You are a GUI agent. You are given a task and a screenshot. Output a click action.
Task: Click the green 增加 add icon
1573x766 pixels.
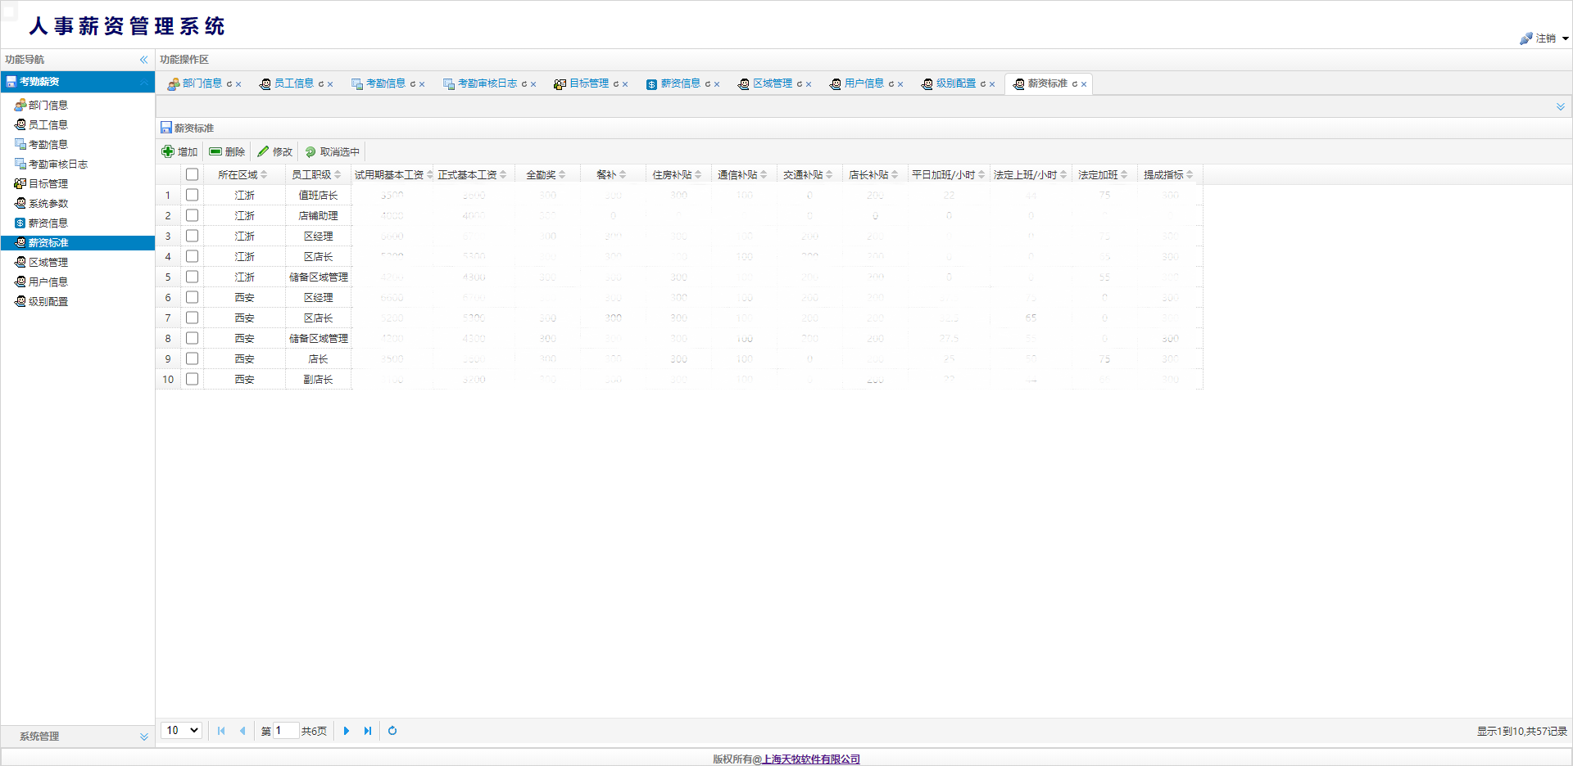point(168,151)
